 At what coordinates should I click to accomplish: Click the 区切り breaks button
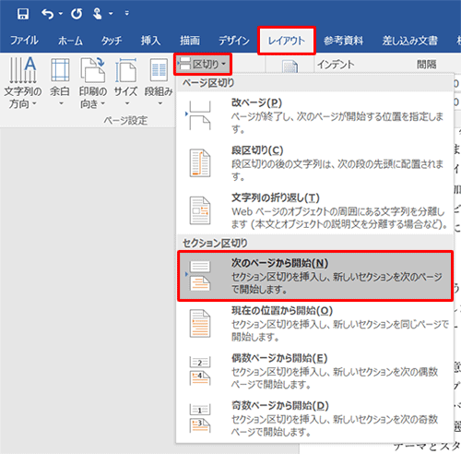[x=203, y=64]
